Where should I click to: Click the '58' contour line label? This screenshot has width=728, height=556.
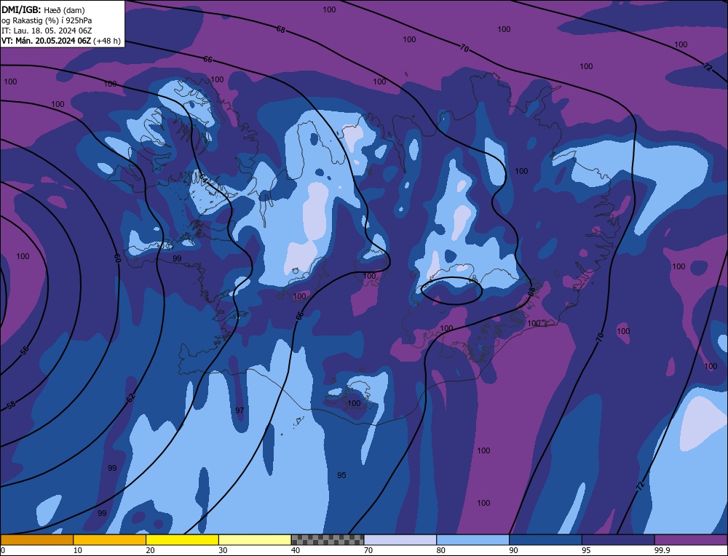(x=12, y=405)
